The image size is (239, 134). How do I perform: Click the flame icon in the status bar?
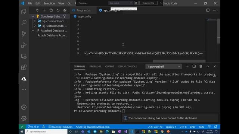pyautogui.click(x=44, y=127)
